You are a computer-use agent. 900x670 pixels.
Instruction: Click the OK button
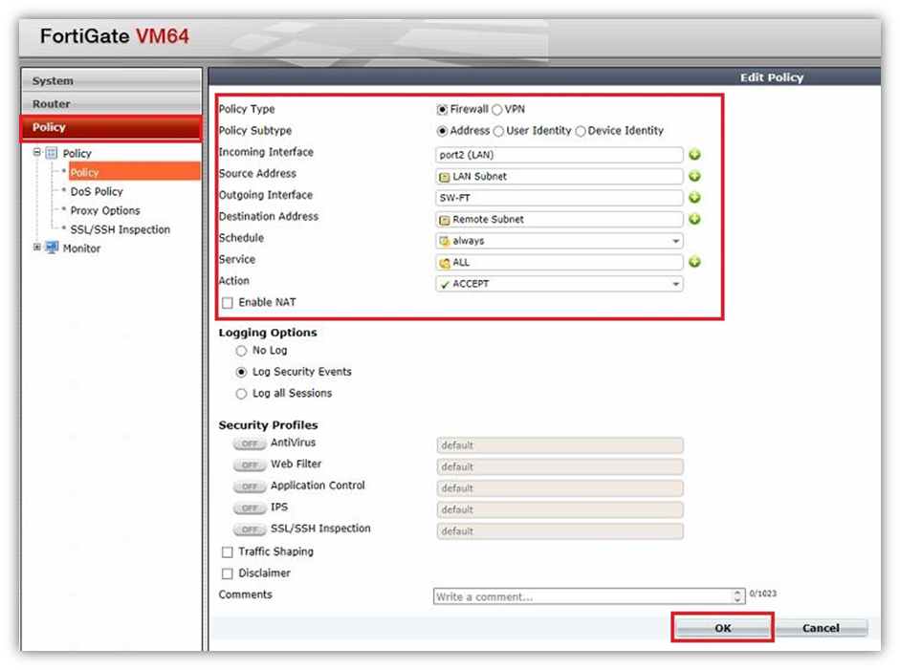click(x=723, y=628)
